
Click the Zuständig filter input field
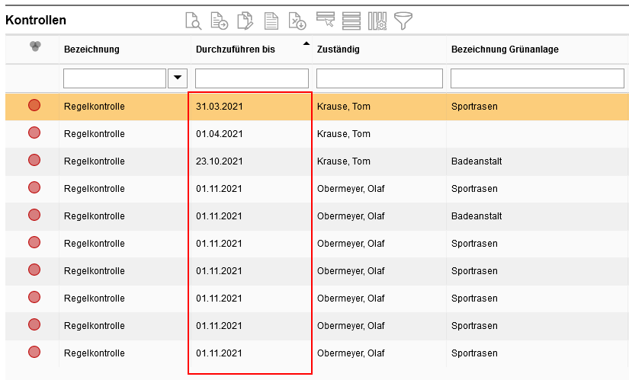point(379,78)
